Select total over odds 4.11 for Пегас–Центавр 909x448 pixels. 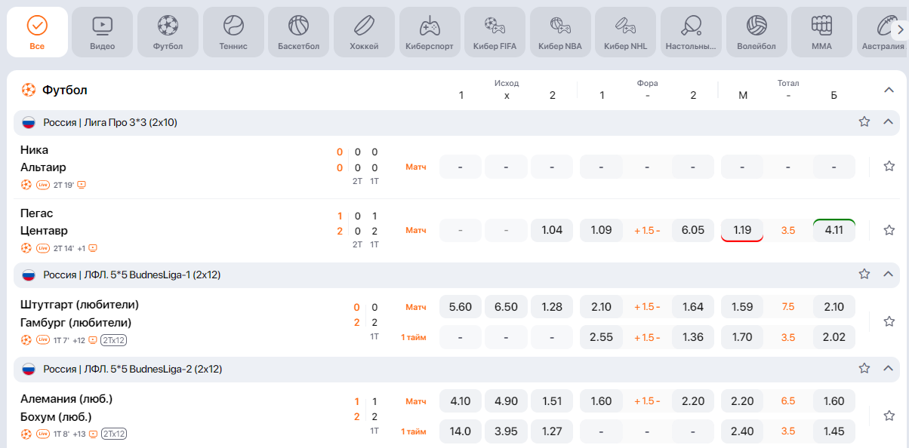(x=834, y=230)
